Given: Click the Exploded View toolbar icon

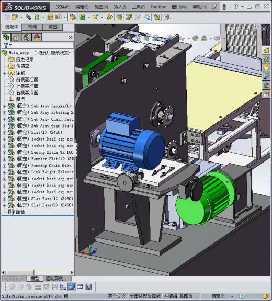Looking at the screenshot, I should [x=129, y=17].
